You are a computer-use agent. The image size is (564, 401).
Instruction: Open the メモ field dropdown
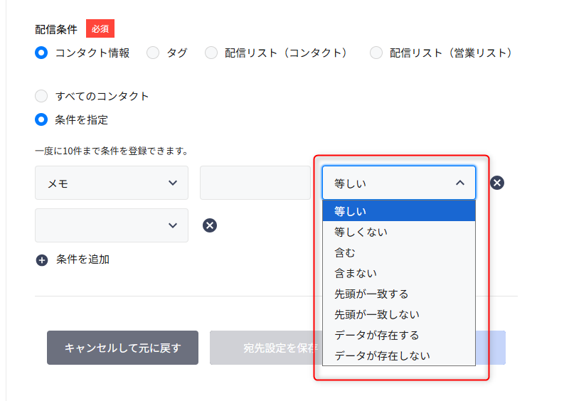pyautogui.click(x=112, y=183)
